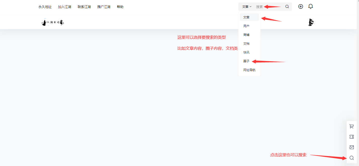Viewport: 359px width, 166px height.
Task: Click the 加入江湖 link
Action: pos(64,7)
